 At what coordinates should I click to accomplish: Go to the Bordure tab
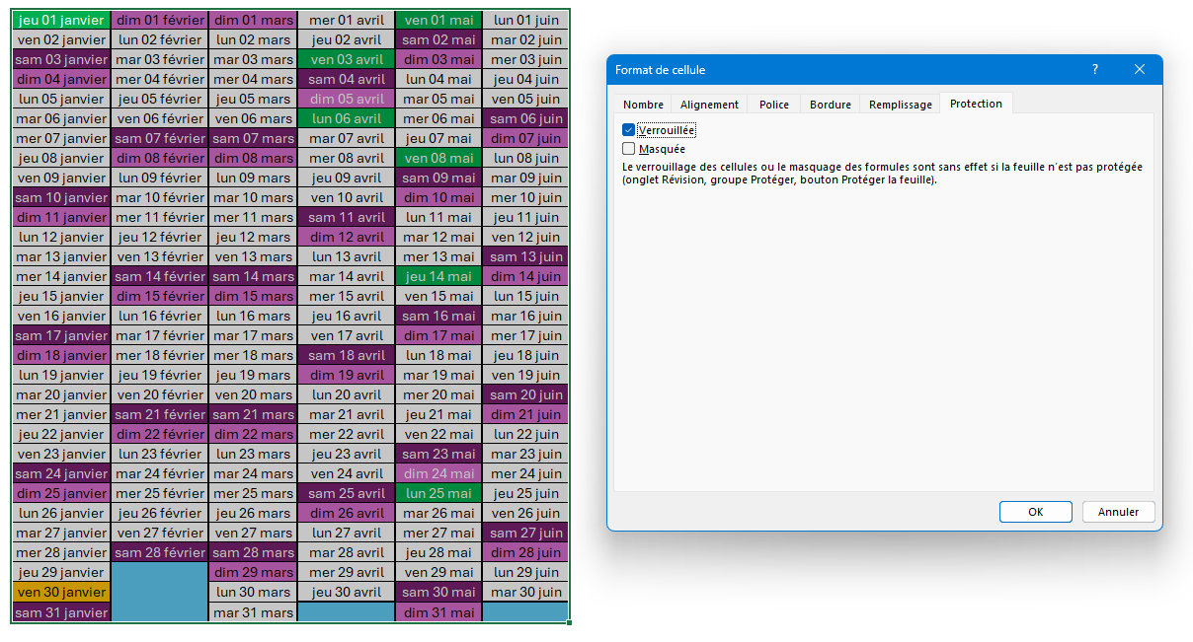[x=830, y=105]
